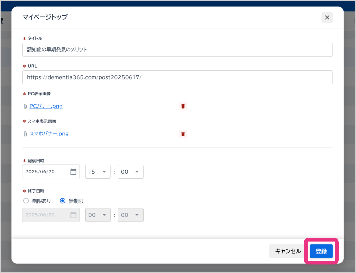
Task: Open the 終了日時 minute dropdown
Action: click(x=130, y=215)
